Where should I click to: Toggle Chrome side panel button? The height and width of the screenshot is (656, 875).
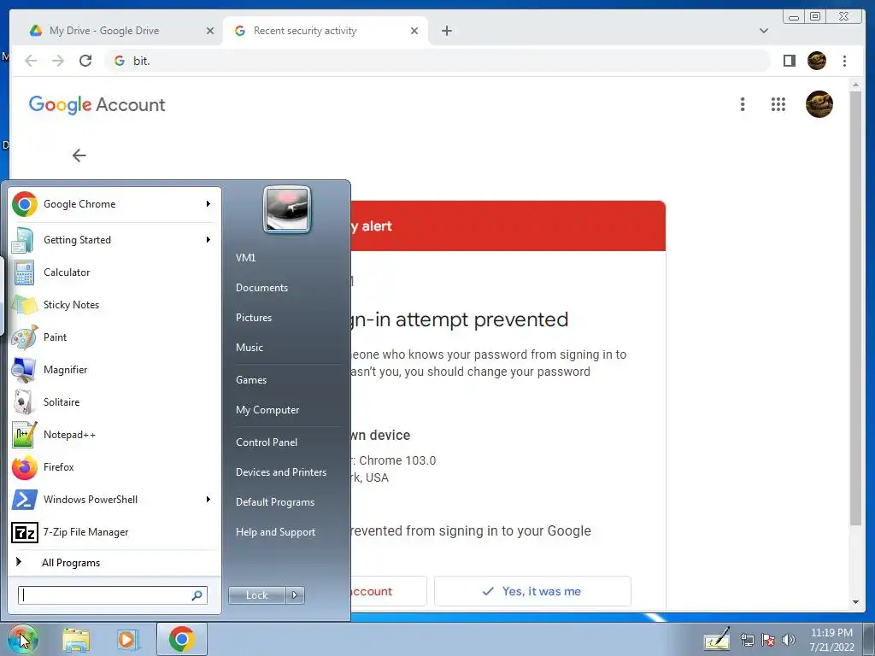[789, 61]
